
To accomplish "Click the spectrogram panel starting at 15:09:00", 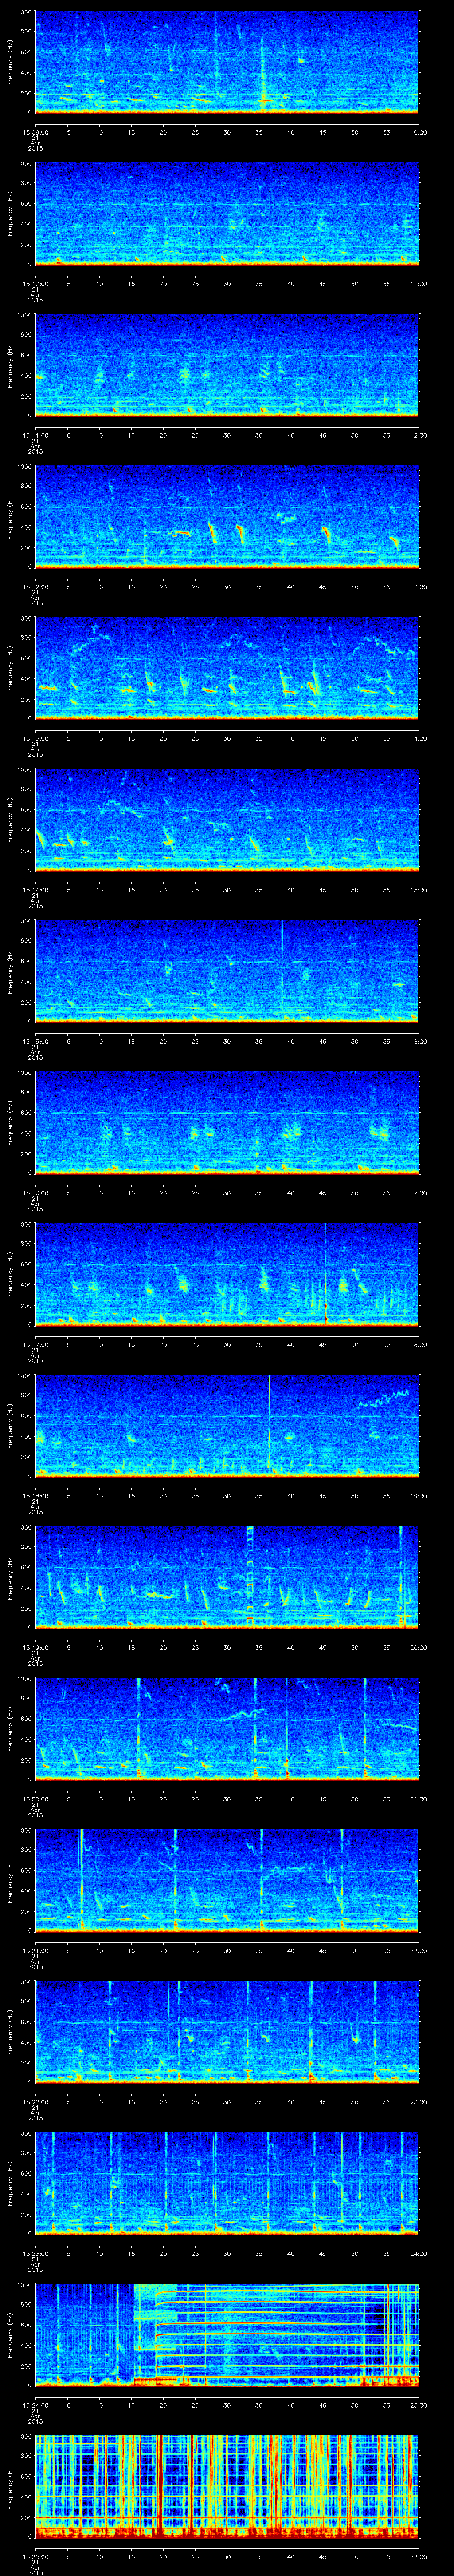I will [x=227, y=62].
